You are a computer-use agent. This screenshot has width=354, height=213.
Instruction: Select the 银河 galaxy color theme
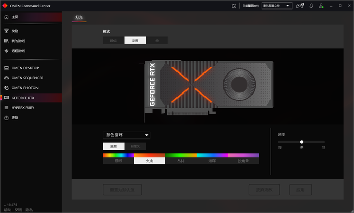pyautogui.click(x=118, y=159)
